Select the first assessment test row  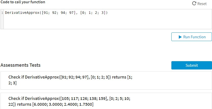tap(106, 80)
